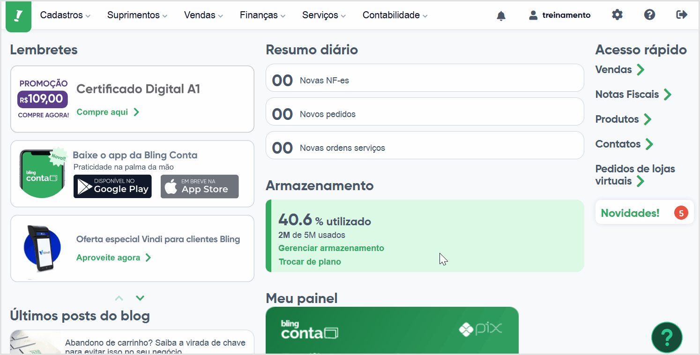Click the Certificado Digital A1 title
The height and width of the screenshot is (355, 700).
point(138,89)
